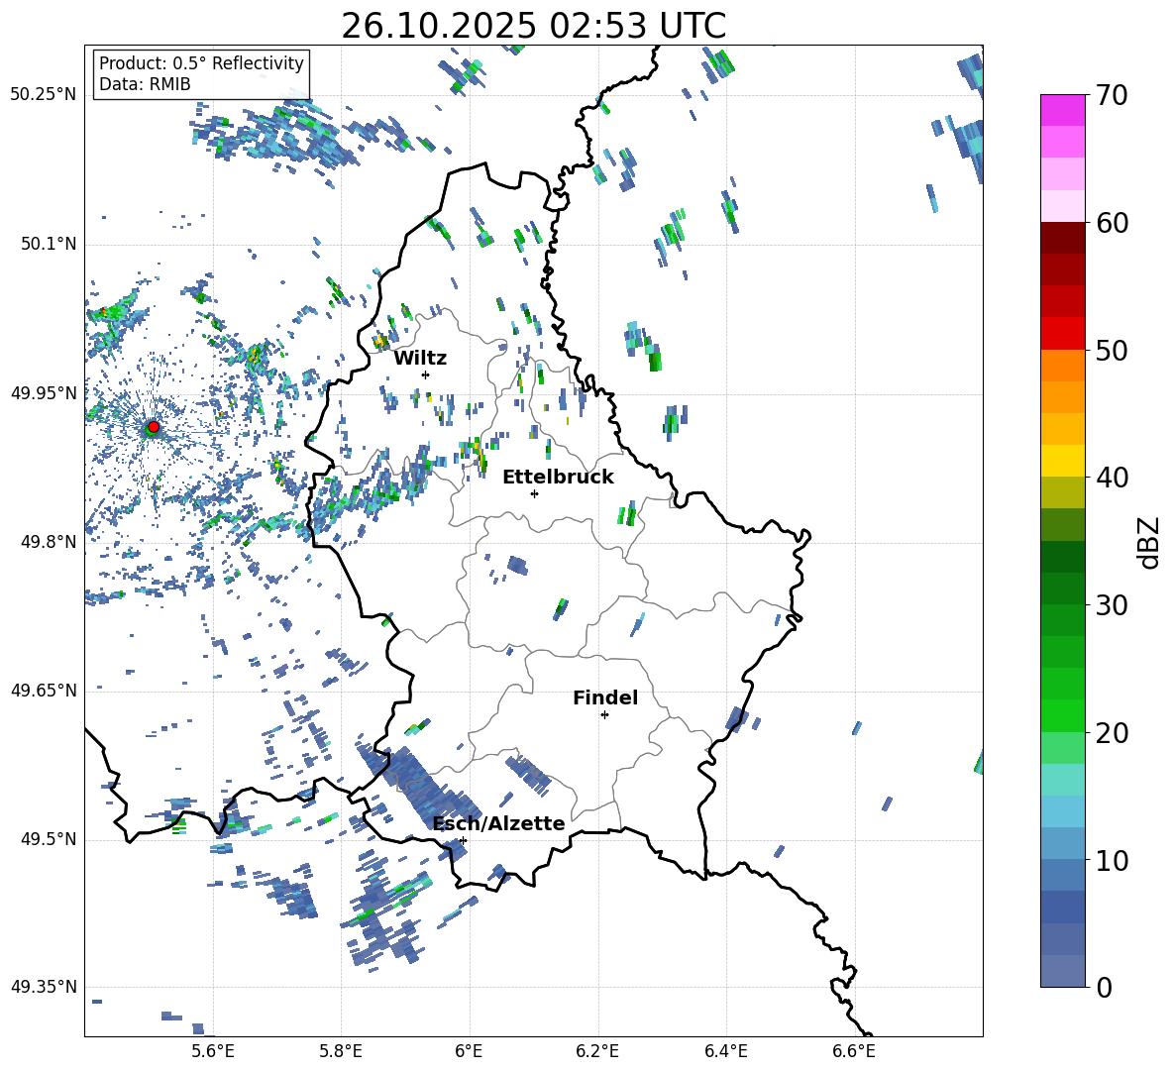Click the 70 colorbar tick label

pos(1112,95)
